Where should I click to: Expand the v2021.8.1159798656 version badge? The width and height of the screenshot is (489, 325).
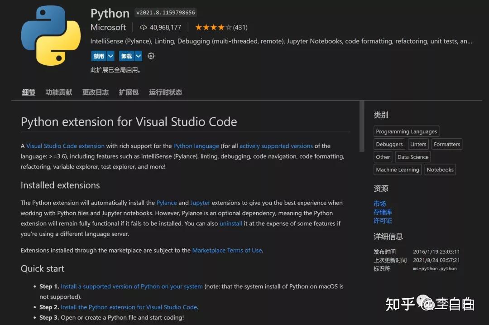pos(165,12)
